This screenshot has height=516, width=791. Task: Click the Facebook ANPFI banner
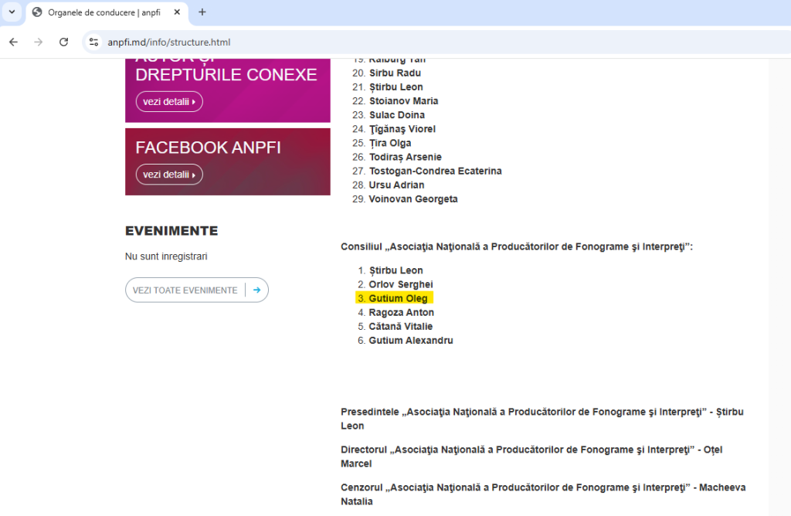[x=227, y=148]
